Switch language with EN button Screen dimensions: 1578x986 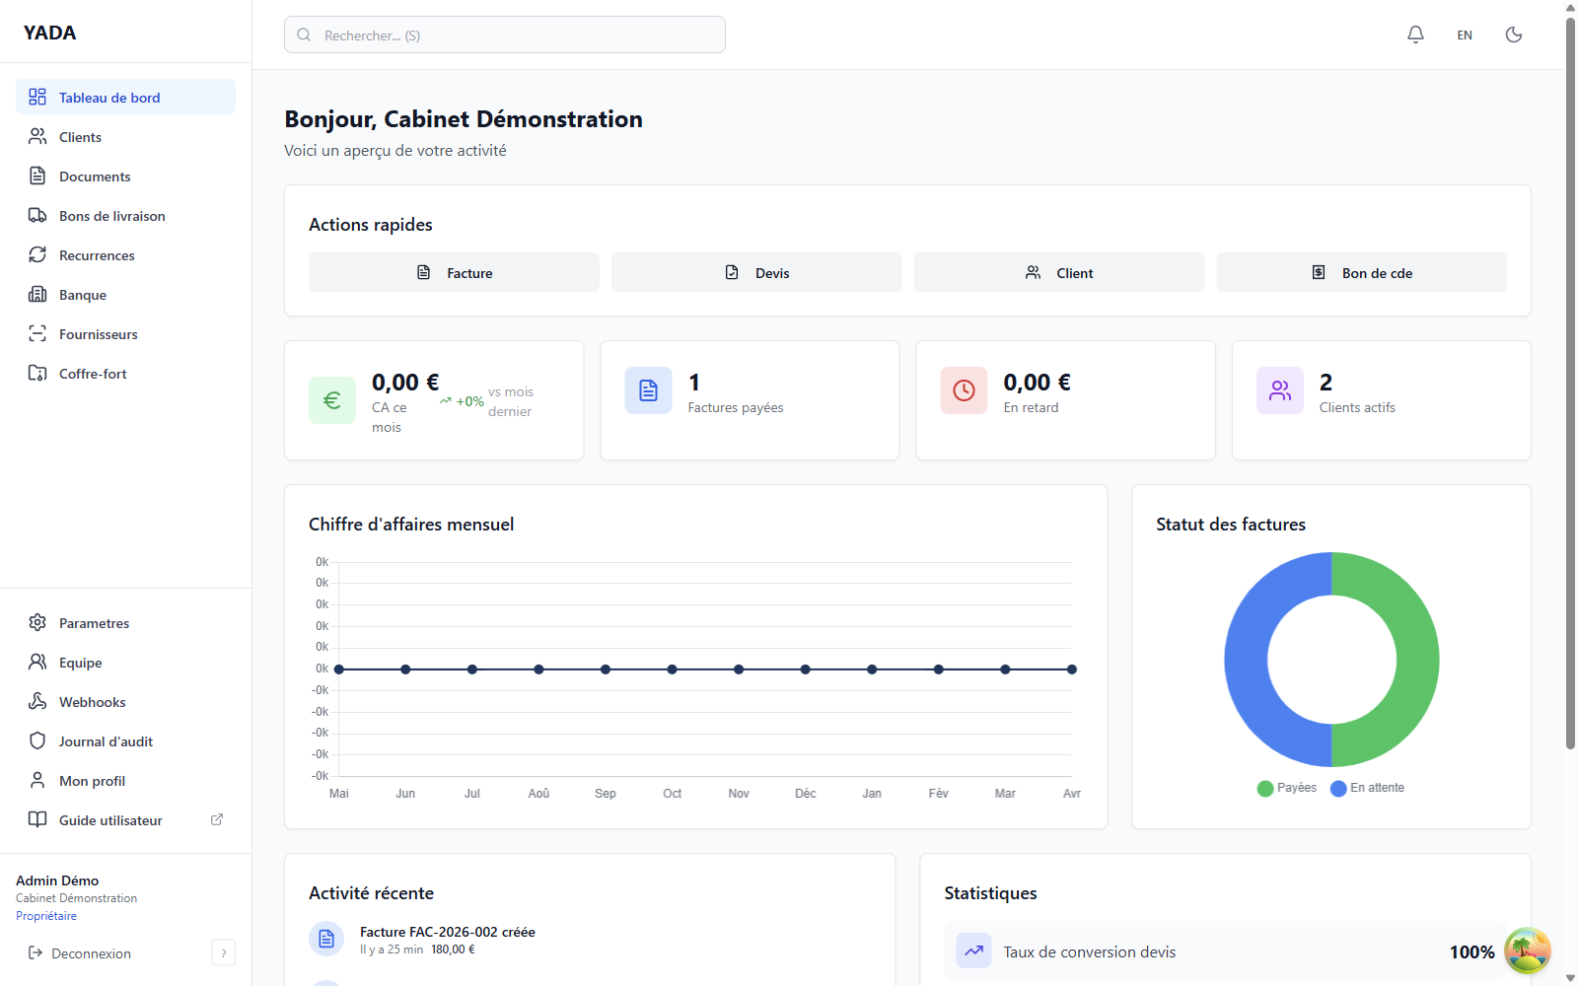pos(1465,35)
